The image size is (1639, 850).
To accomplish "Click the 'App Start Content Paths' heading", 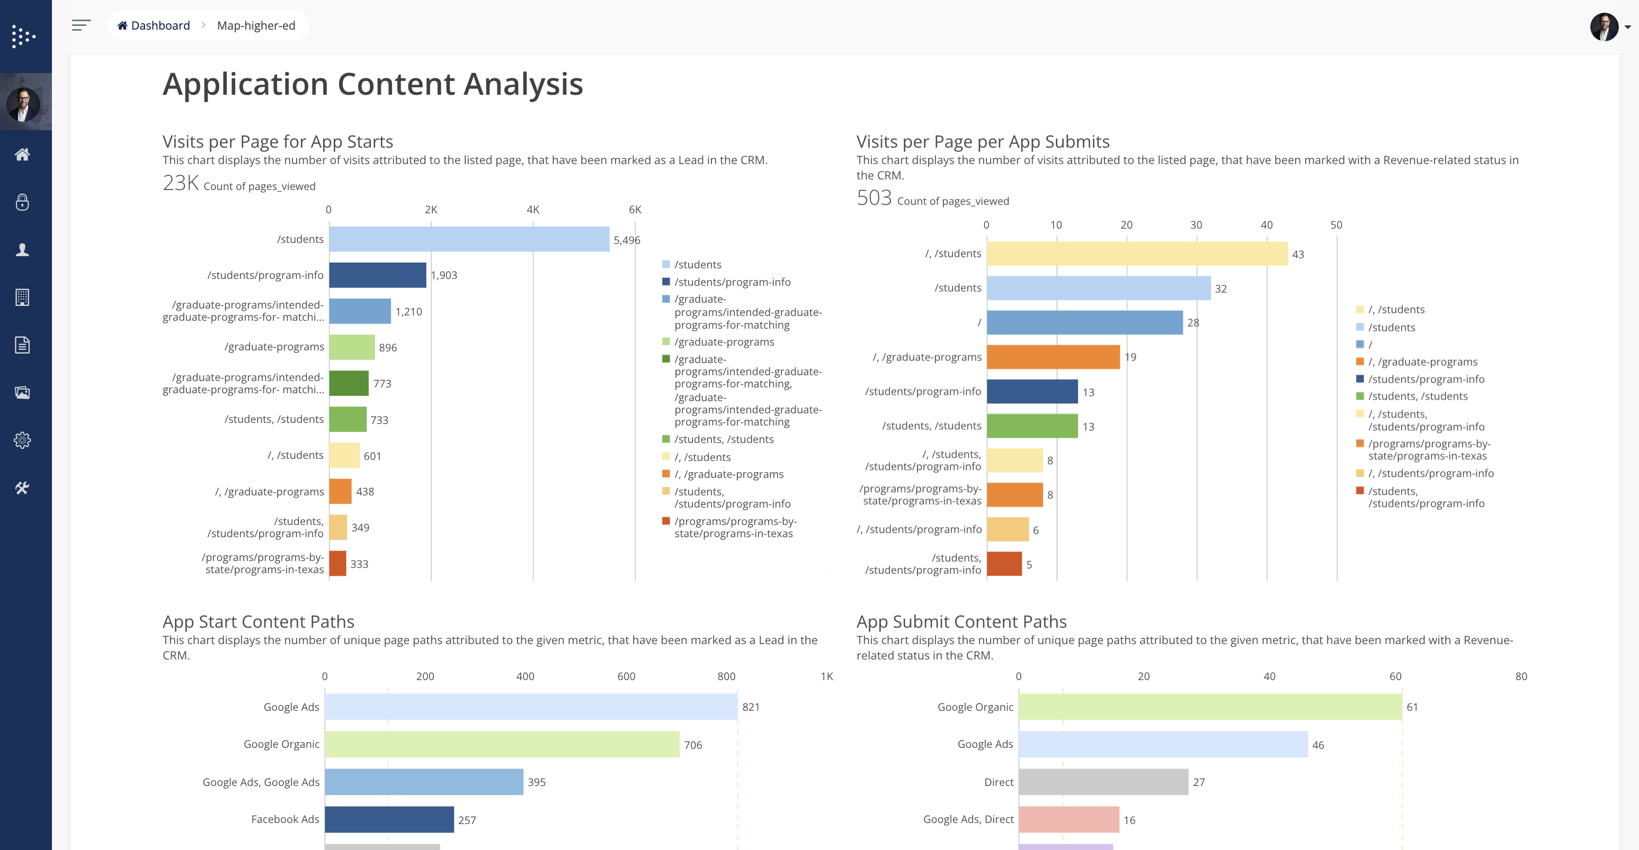I will [259, 621].
